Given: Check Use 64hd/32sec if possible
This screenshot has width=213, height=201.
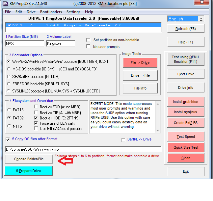Looking at the screenshot, I should click(36, 129).
